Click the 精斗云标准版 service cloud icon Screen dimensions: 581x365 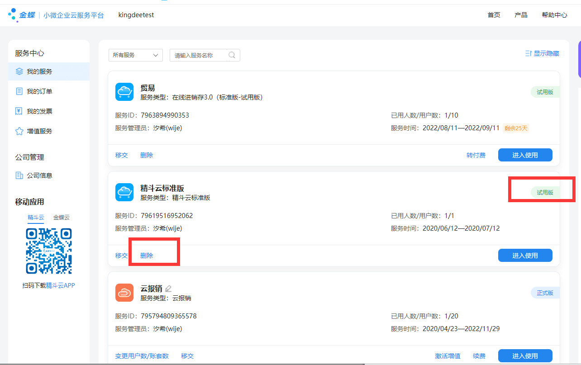pyautogui.click(x=124, y=192)
